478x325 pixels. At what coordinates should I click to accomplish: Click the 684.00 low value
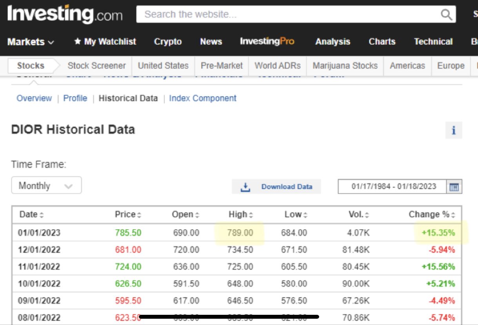tap(294, 233)
